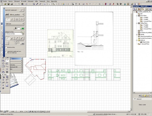152x116 pixels.
Task: Choose line with no arrowheads
Action: 7,38
